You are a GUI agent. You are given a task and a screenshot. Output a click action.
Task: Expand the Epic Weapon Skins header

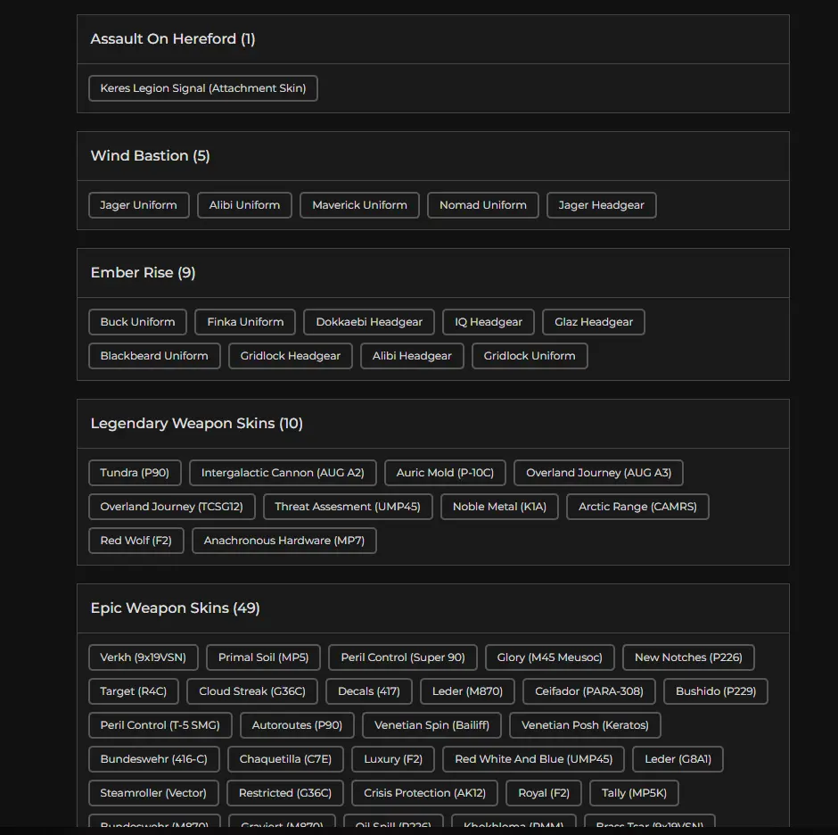click(432, 608)
